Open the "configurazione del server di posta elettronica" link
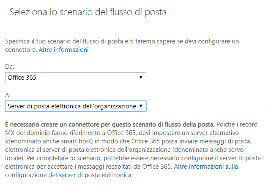Screen dimensions: 268x186 [x=68, y=175]
